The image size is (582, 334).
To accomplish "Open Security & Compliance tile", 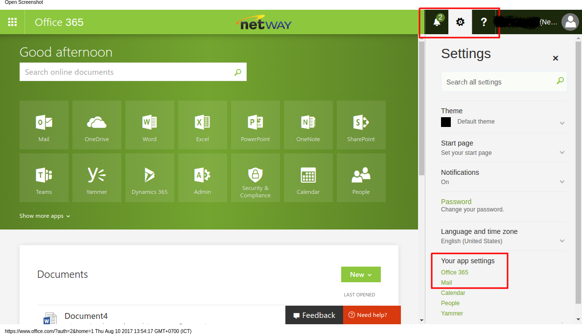I will tap(255, 178).
